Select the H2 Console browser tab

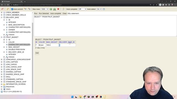(12, 1)
